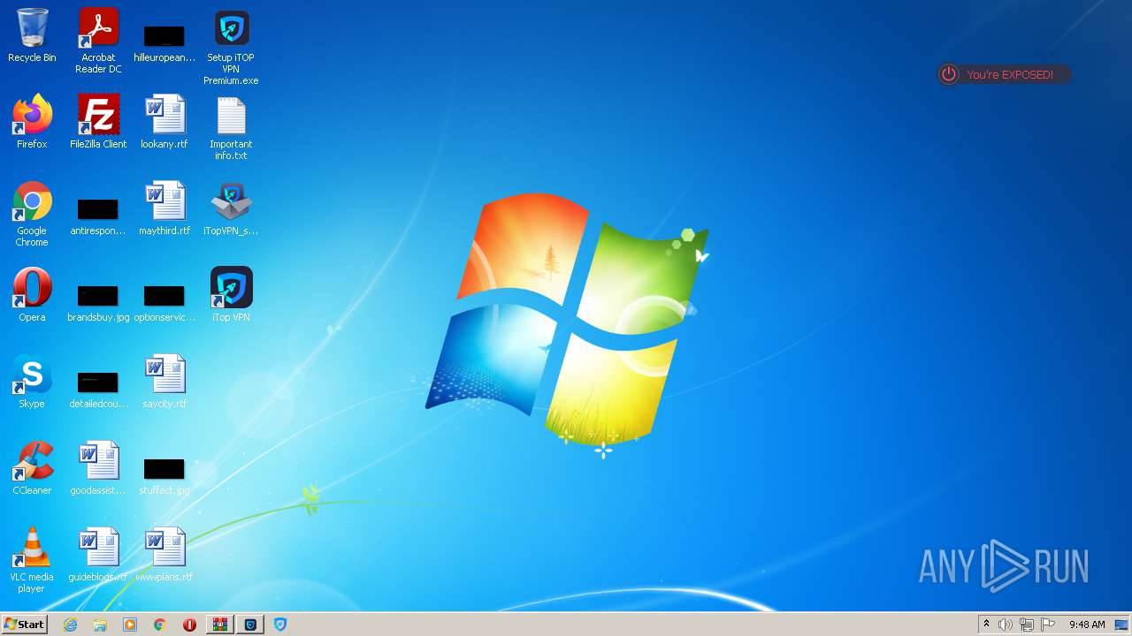Screen dimensions: 1132x636
Task: Launch Acrobat Reader DC shortcut
Action: (98, 41)
